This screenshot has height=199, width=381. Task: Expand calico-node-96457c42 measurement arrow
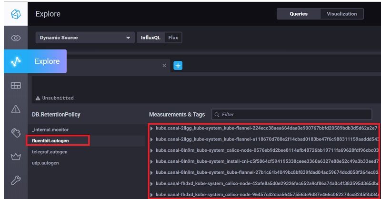tap(151, 195)
